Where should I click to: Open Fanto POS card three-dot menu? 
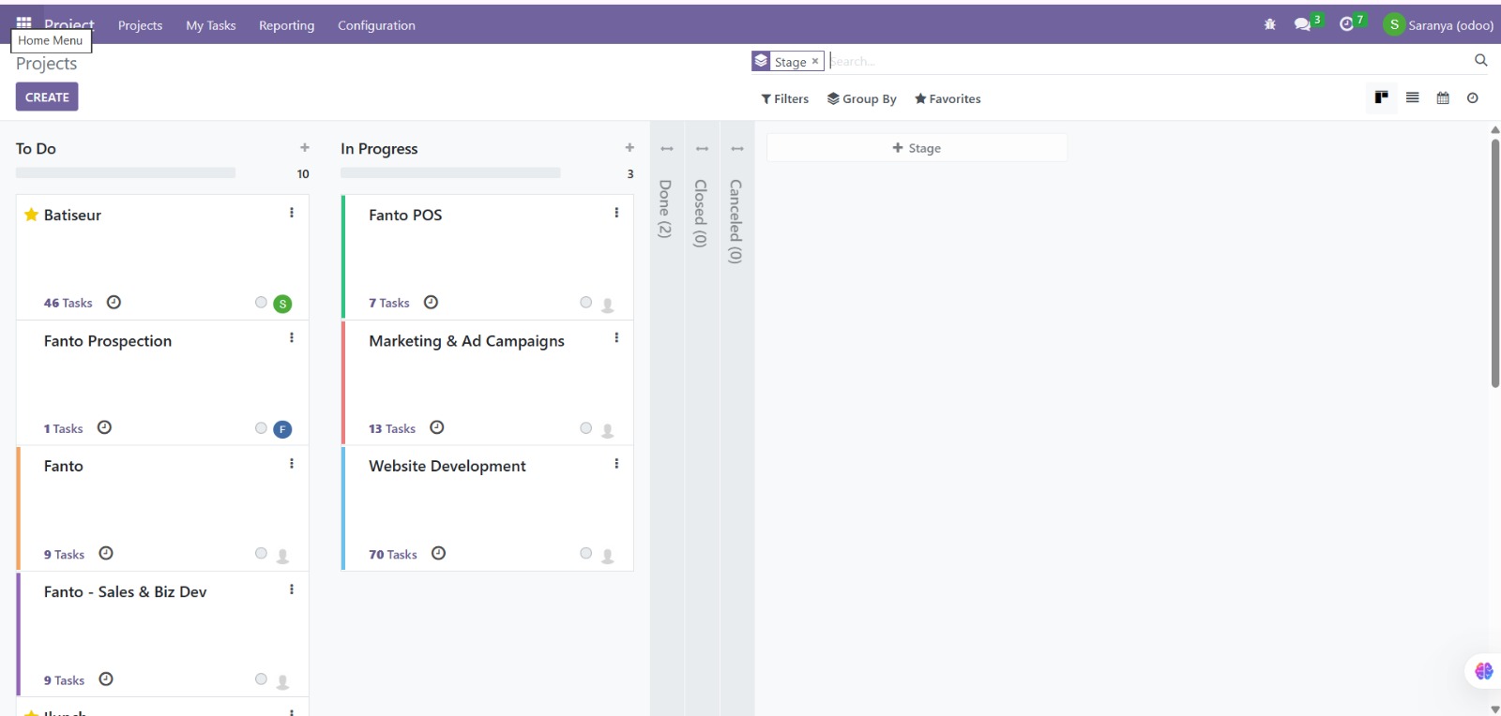point(616,213)
